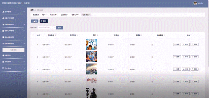Open the 用户管理 sidebar icon
209x98 pixels.
[3, 12]
